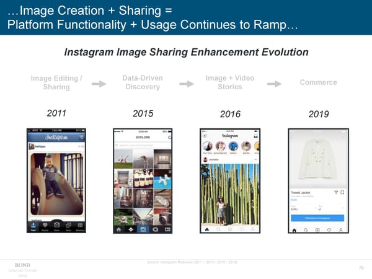Select the home tab in 2016 Instagram
This screenshot has height=279, width=372.
206,229
